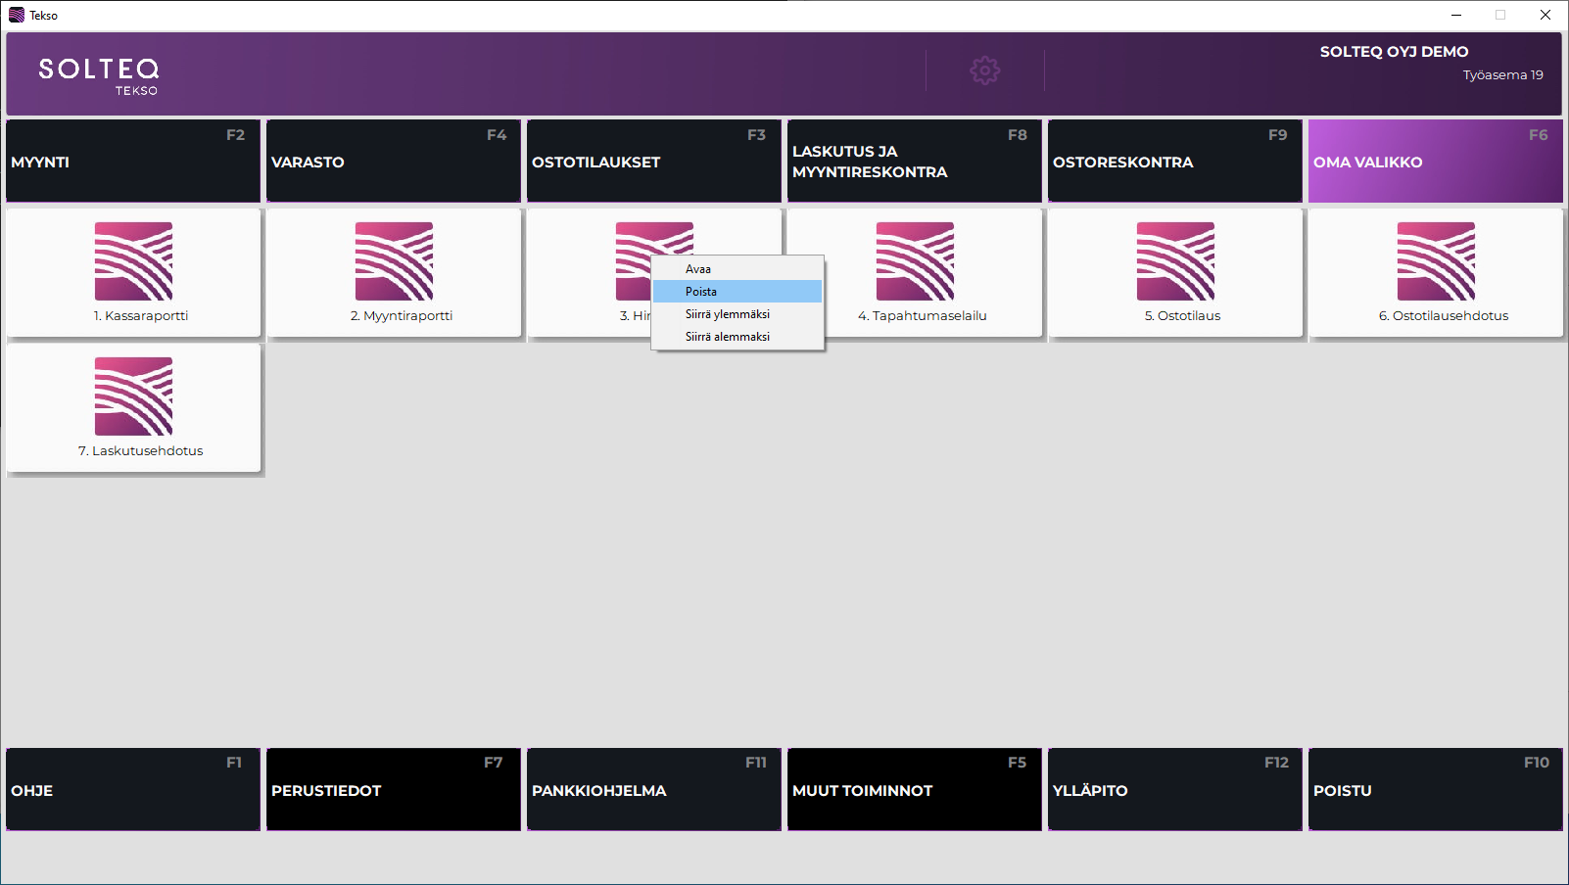Image resolution: width=1569 pixels, height=885 pixels.
Task: Choose Siirrä alemmaksi menu entry
Action: tap(727, 337)
